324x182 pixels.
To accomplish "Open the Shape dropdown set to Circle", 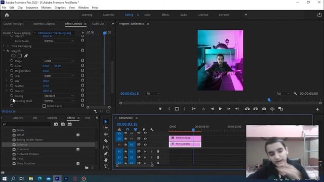I will [59, 61].
